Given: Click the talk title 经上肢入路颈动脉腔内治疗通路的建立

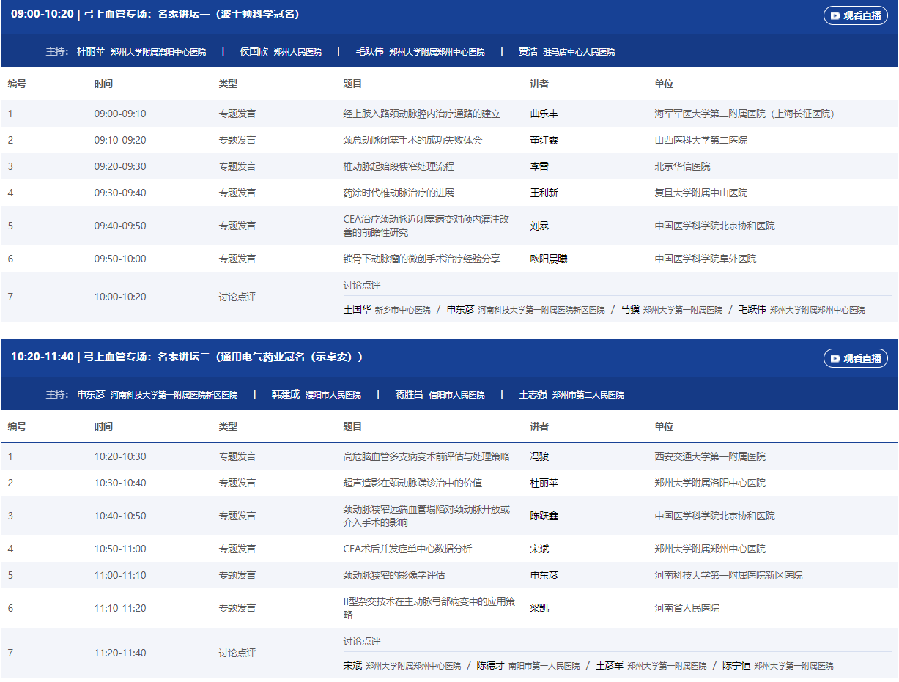Looking at the screenshot, I should (x=422, y=114).
